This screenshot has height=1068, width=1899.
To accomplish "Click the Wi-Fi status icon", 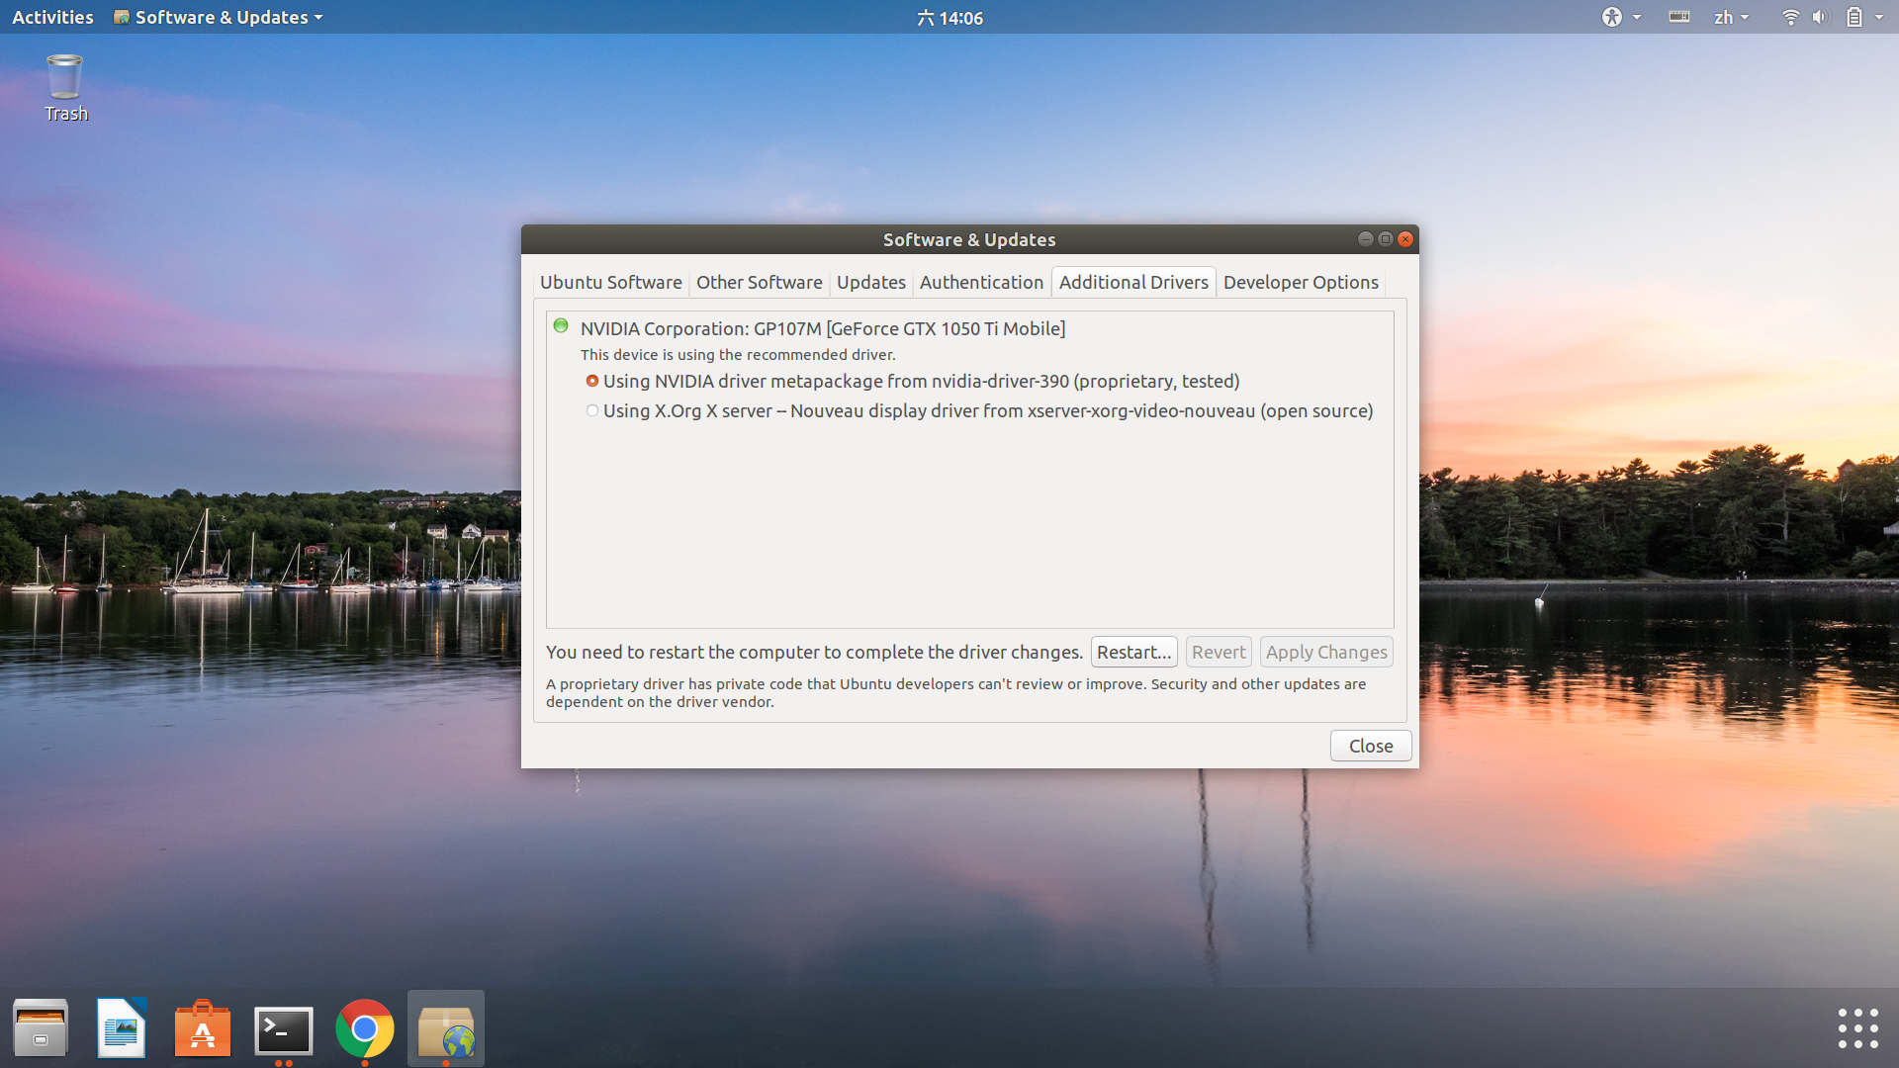I will coord(1789,17).
